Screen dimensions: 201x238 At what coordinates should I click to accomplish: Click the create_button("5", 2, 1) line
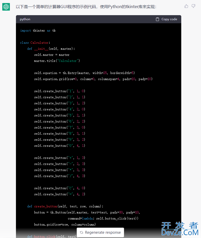[x=59, y=115]
